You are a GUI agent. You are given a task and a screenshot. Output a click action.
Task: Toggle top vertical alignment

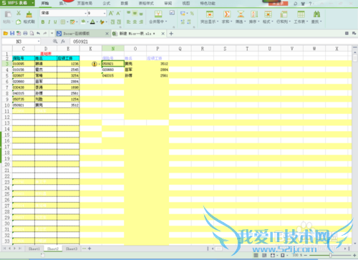pyautogui.click(x=128, y=13)
